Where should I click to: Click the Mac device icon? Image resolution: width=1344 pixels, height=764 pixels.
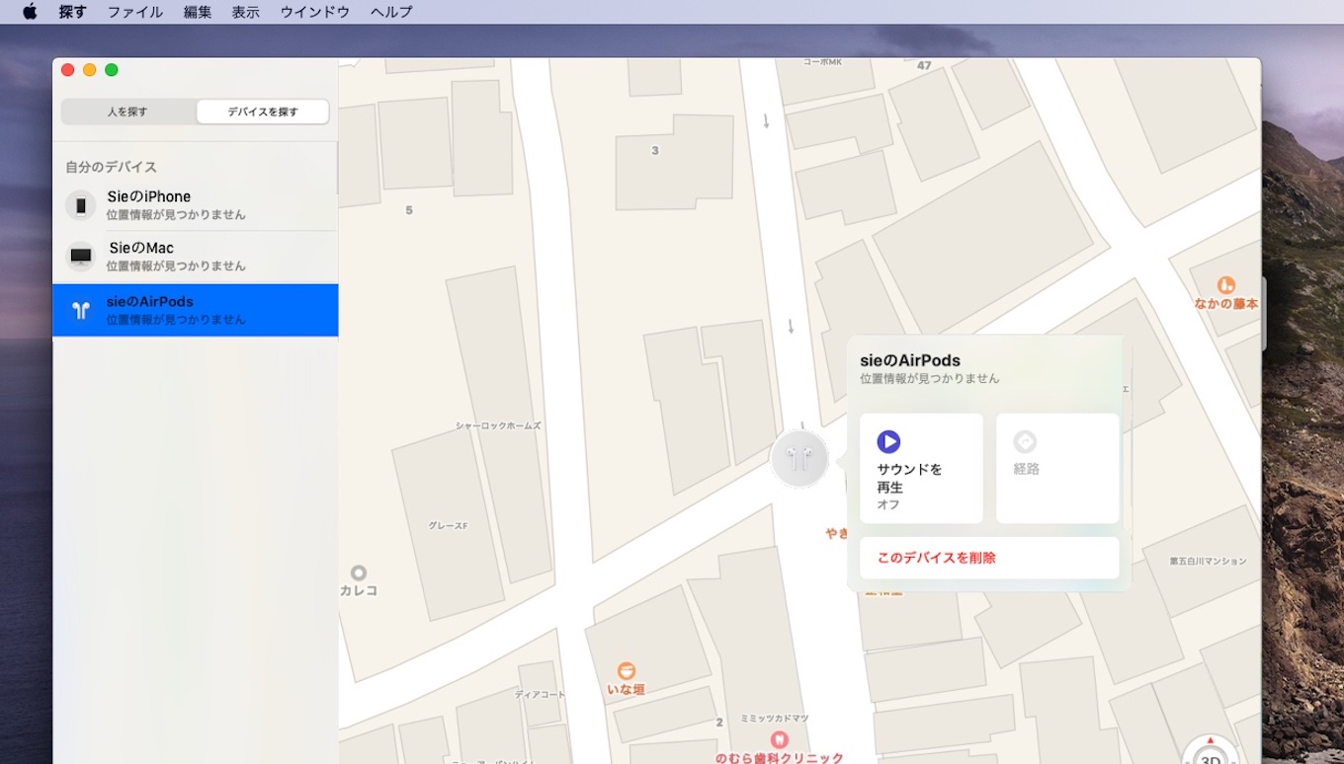tap(80, 257)
